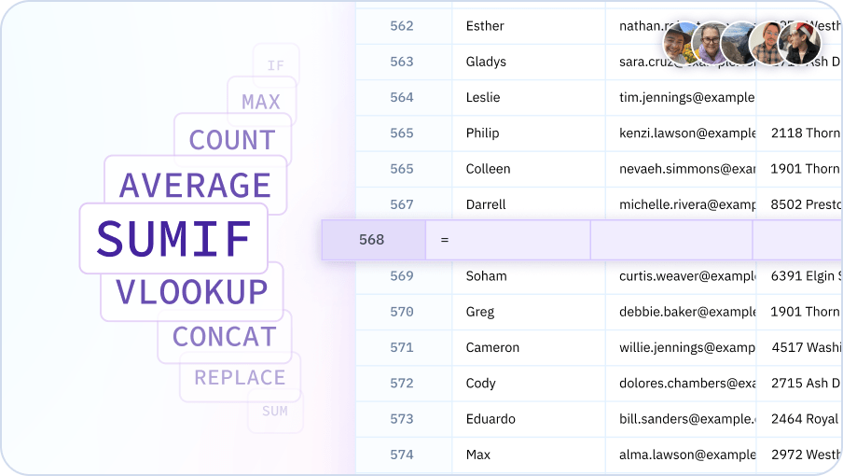Select the cell with the name Philip

529,133
